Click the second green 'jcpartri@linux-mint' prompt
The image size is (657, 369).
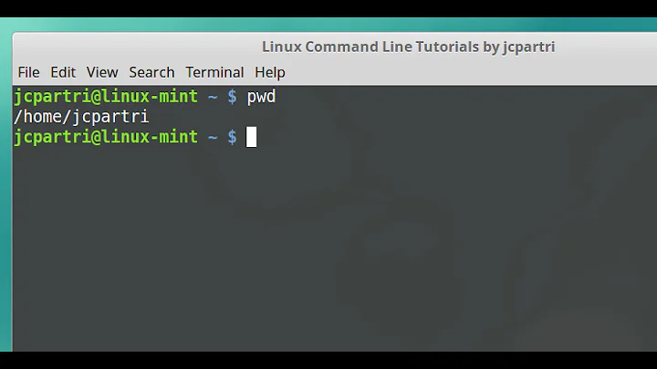pyautogui.click(x=106, y=137)
